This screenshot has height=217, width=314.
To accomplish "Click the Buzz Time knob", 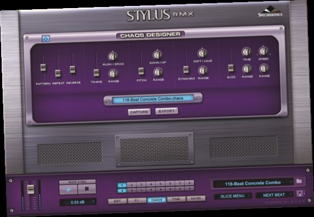I will (246, 52).
